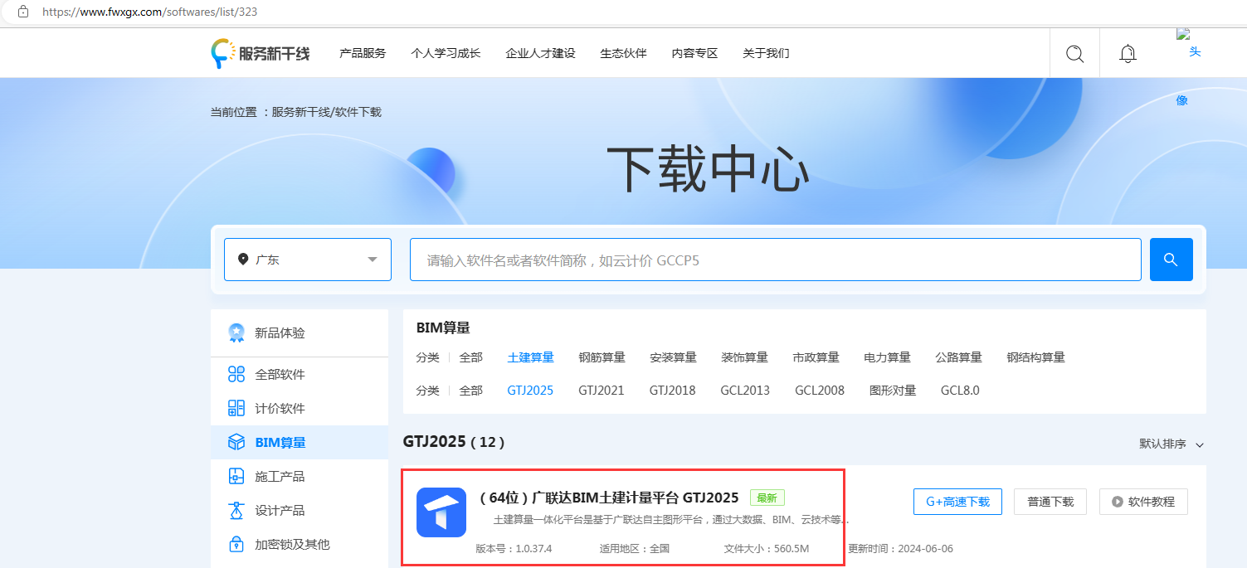Select 钢筋算量 category

[602, 357]
